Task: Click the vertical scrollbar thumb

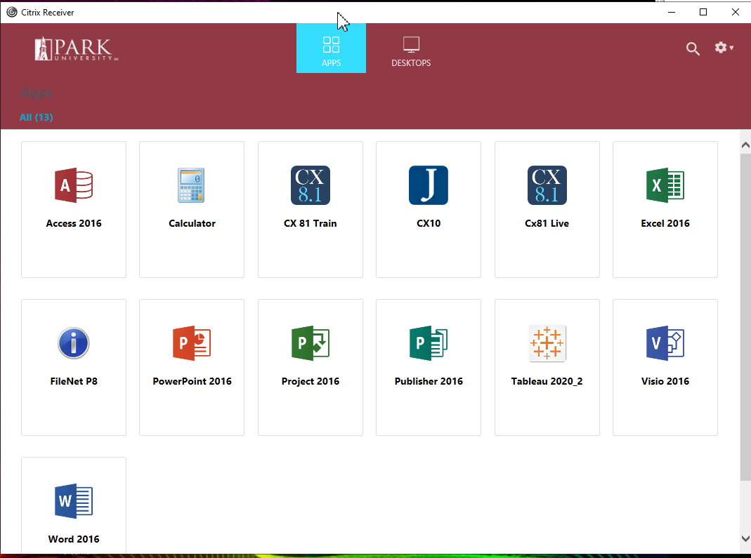Action: point(745,317)
